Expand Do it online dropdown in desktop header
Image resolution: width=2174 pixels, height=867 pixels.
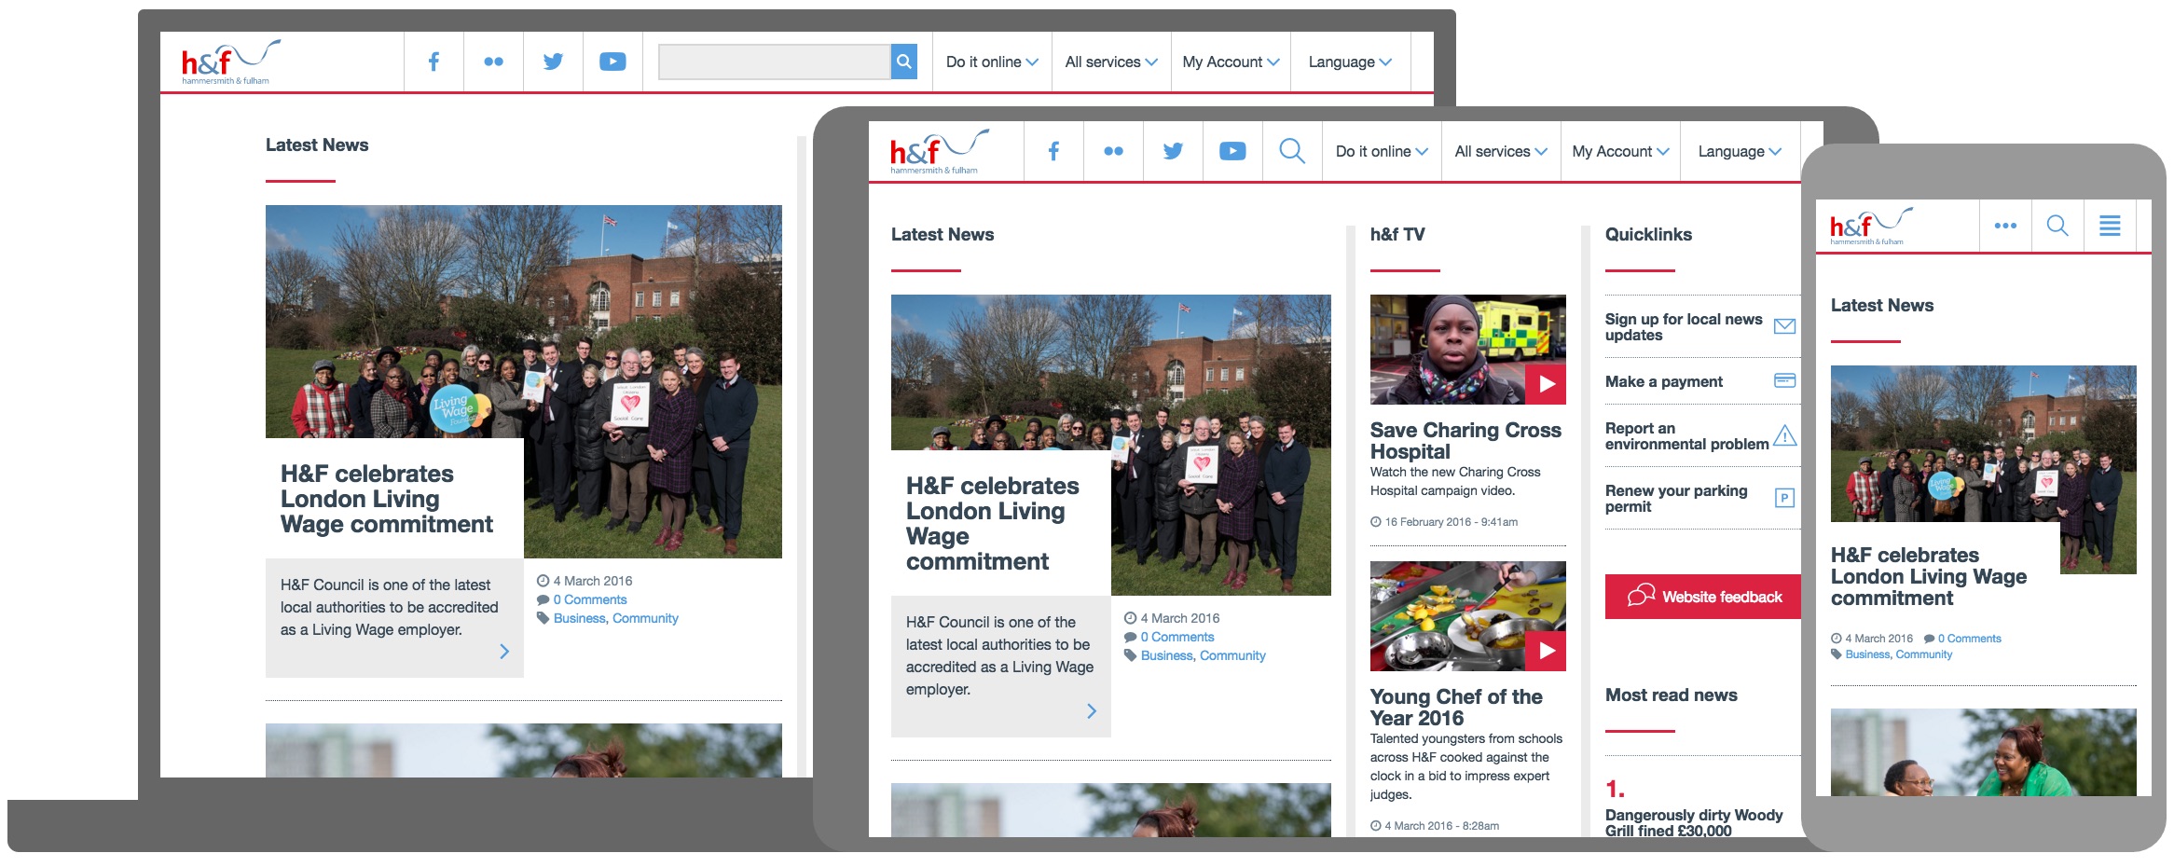click(992, 62)
